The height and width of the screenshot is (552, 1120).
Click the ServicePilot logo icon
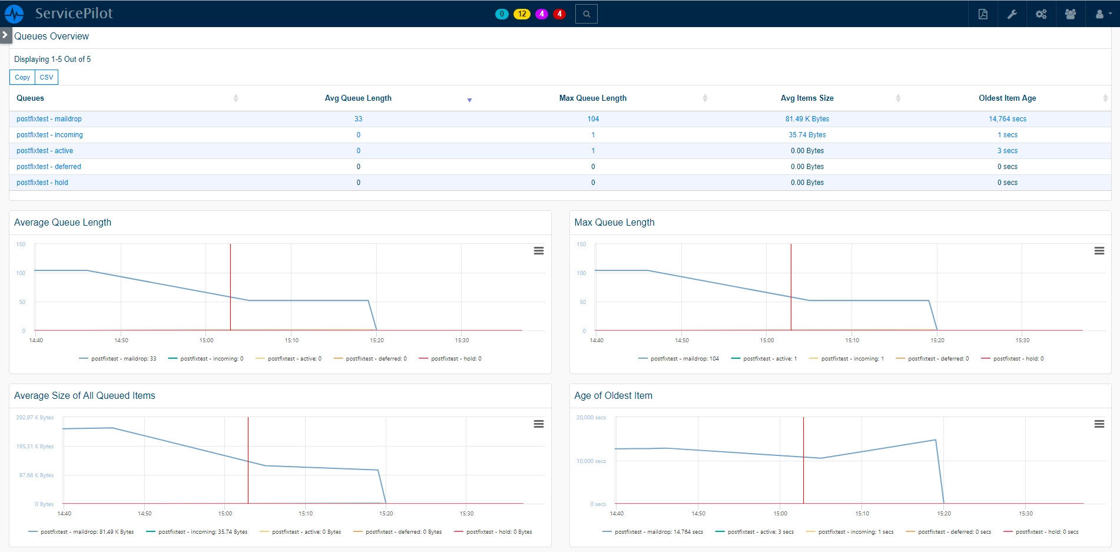pos(14,14)
